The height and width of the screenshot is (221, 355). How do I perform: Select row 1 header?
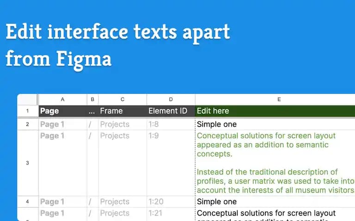[x=27, y=111]
